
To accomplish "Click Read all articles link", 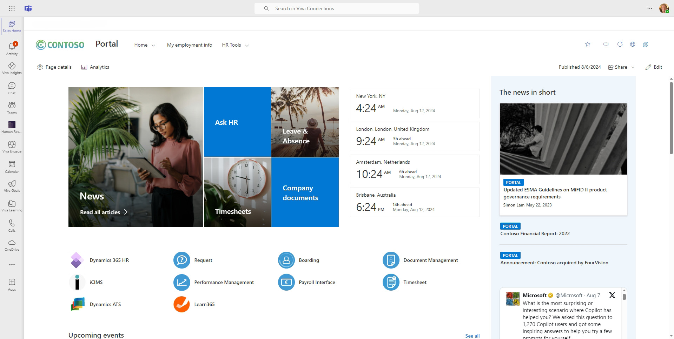I will coord(104,212).
